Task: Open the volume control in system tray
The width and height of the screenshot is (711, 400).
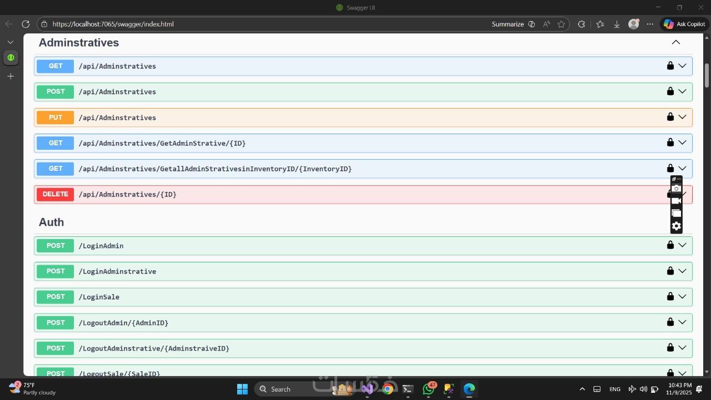Action: tap(643, 389)
